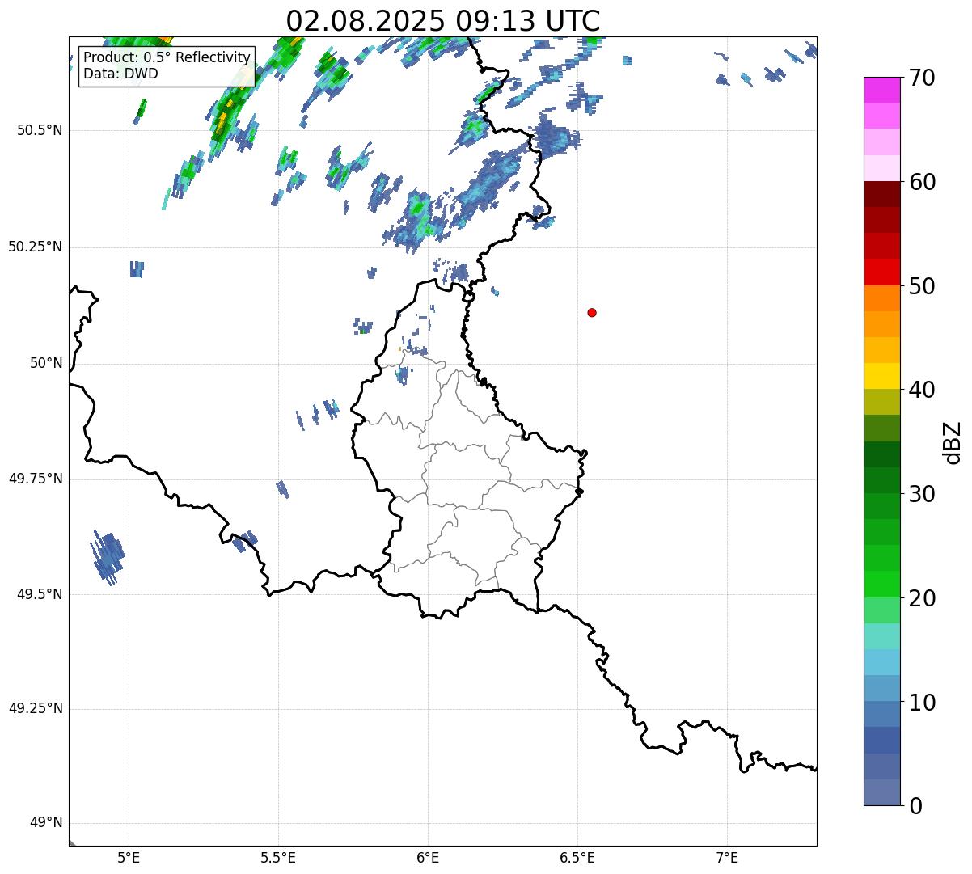Click the 40 colorbar tick label
972x874 pixels.
[922, 390]
